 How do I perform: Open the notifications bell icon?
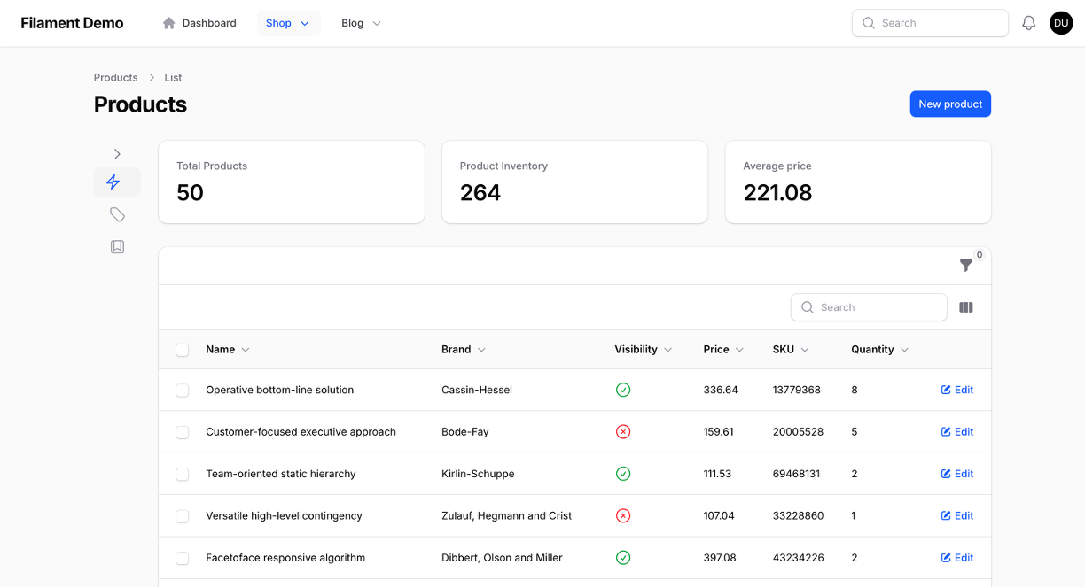1028,23
